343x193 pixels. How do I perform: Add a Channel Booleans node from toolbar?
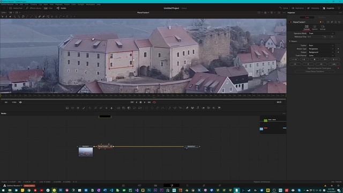click(124, 108)
